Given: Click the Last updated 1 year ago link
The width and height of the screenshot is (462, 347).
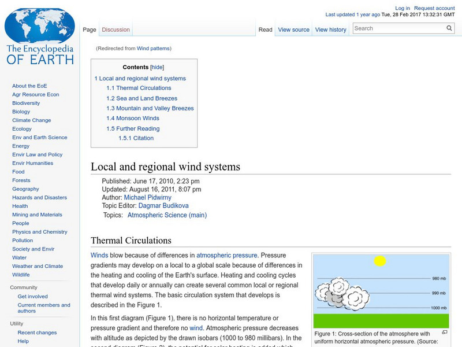Looking at the screenshot, I should [x=352, y=14].
